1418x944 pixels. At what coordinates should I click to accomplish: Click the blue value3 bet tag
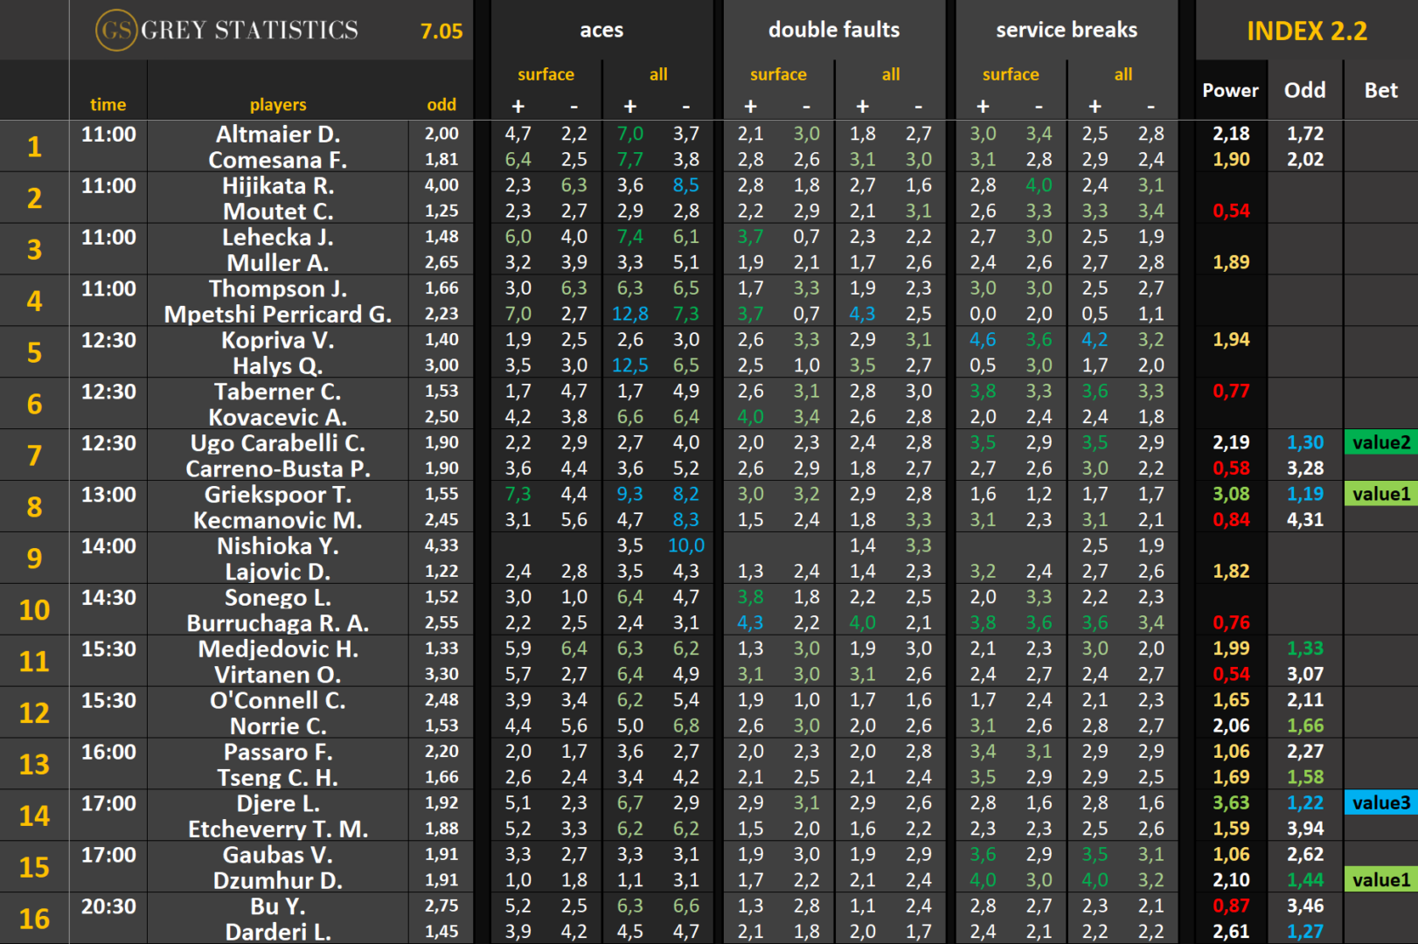click(1380, 802)
